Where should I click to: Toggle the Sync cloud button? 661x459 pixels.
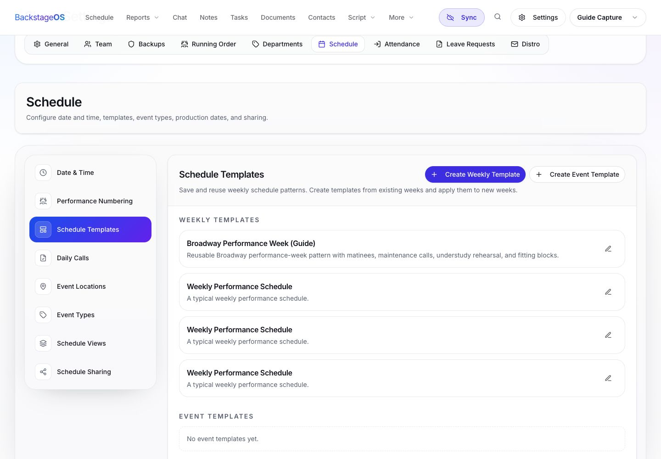(x=462, y=17)
